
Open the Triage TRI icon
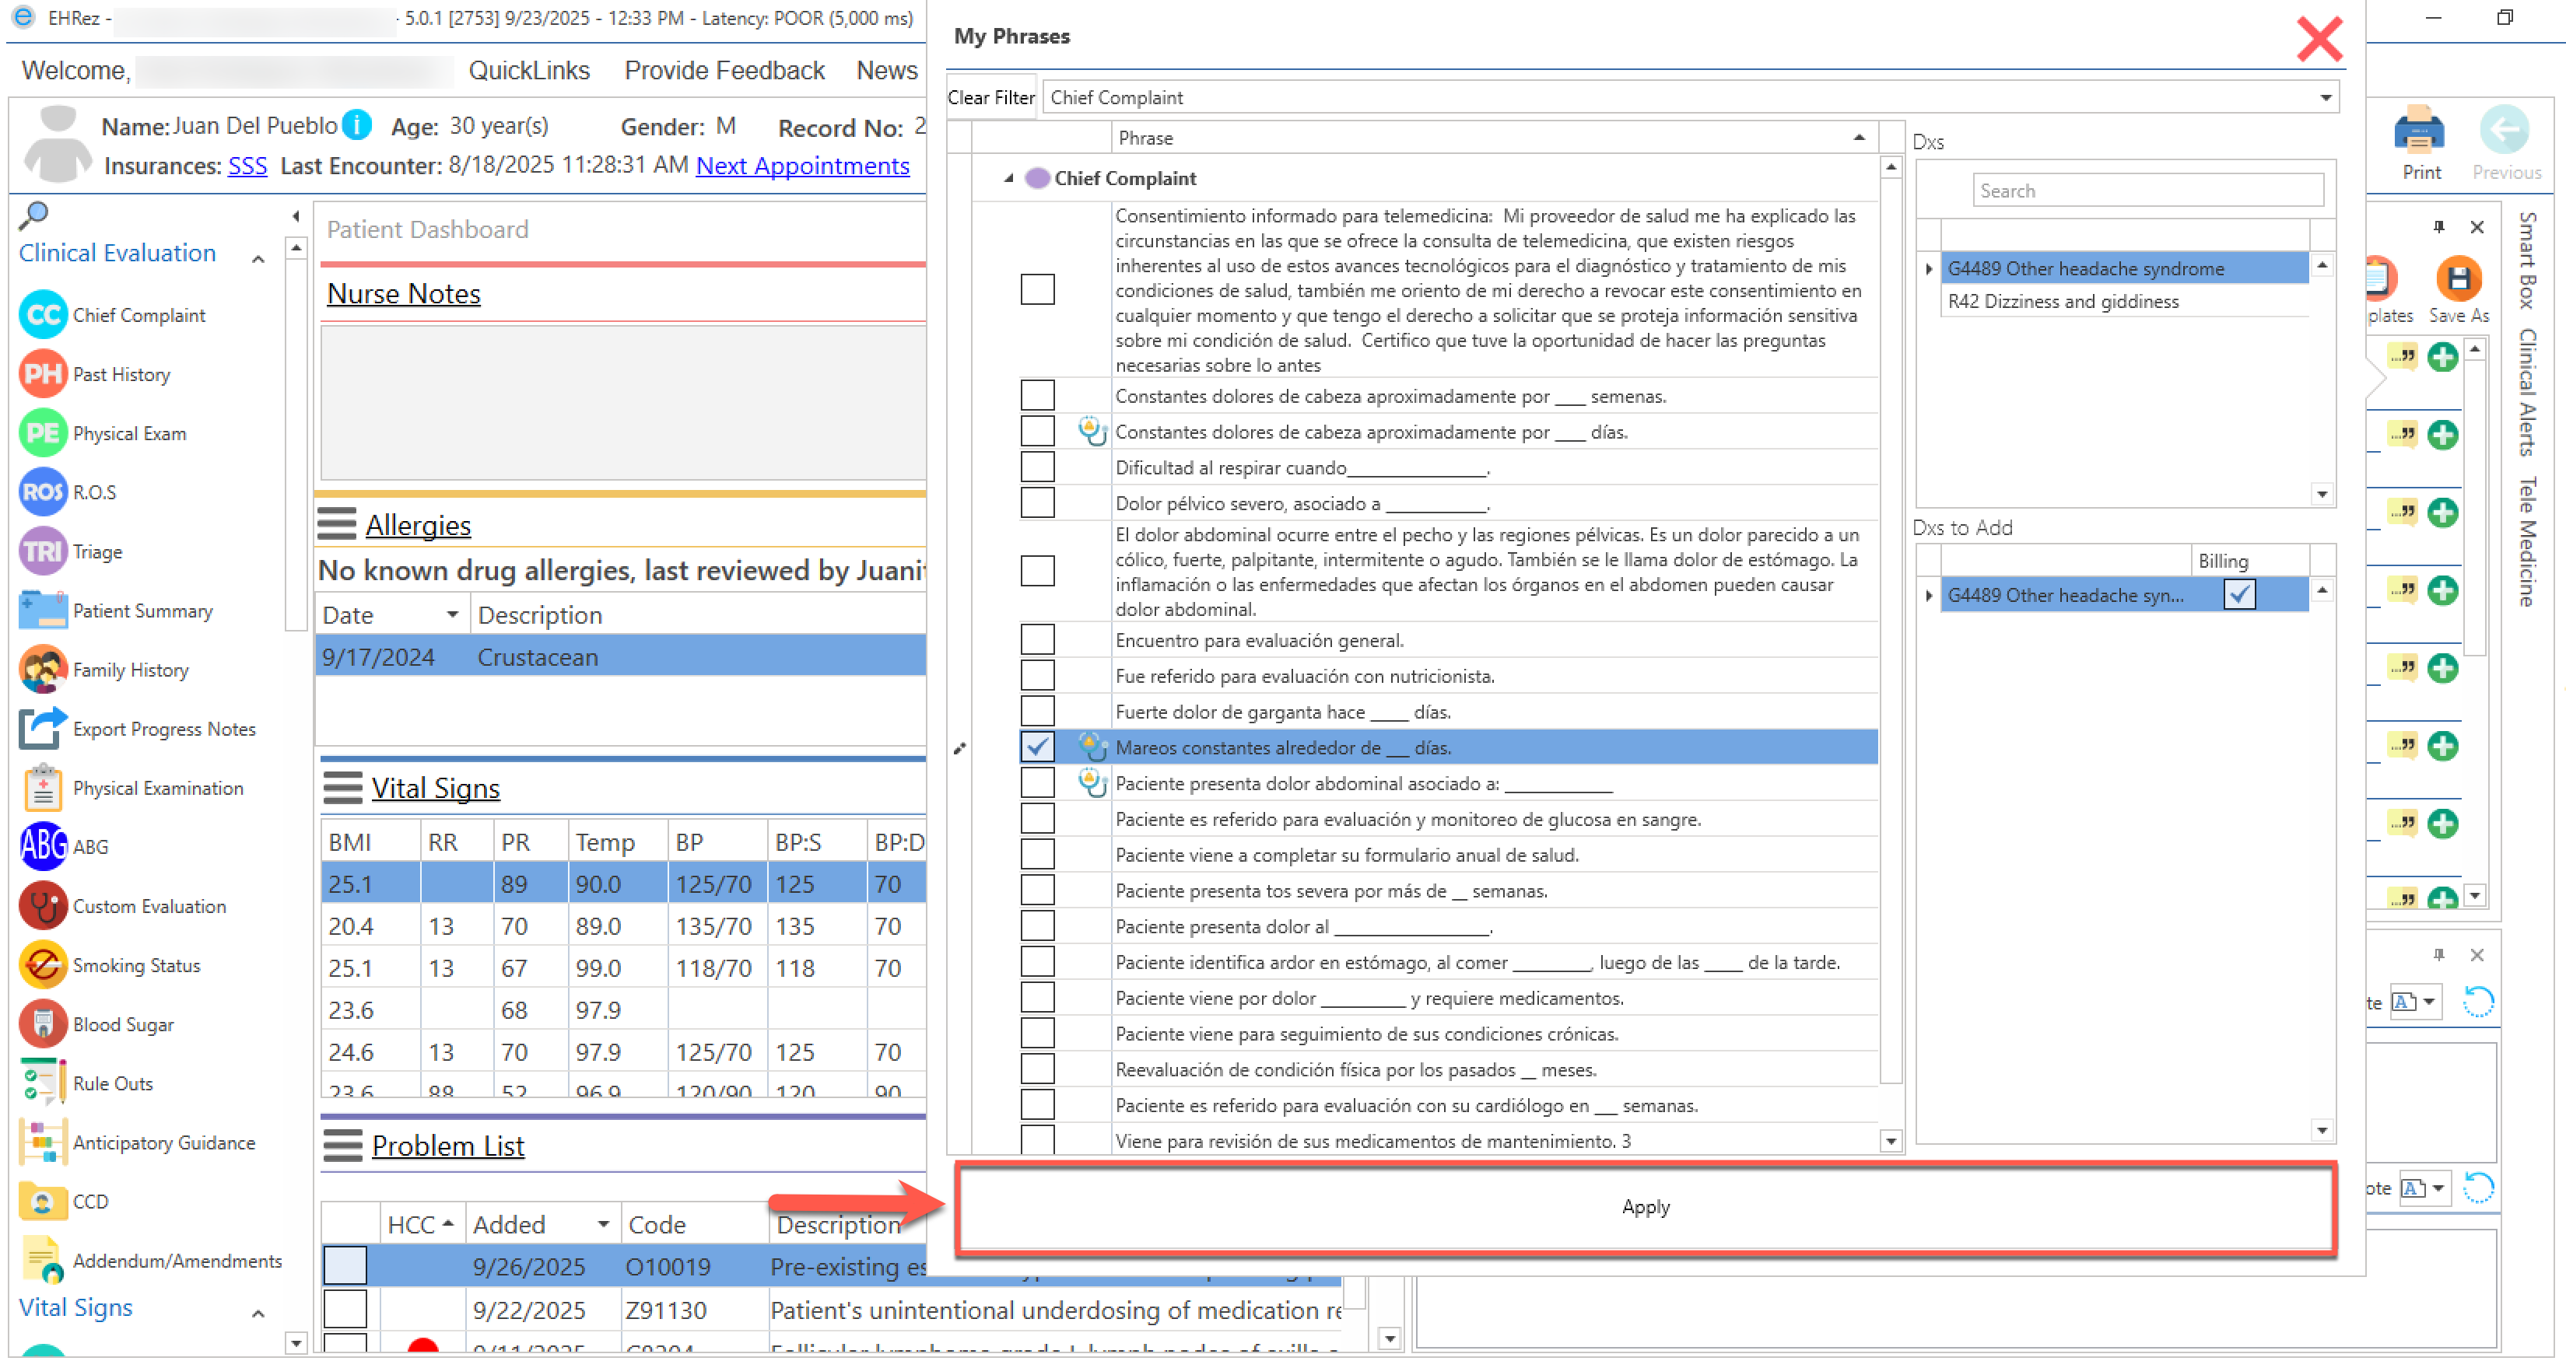pos(43,551)
